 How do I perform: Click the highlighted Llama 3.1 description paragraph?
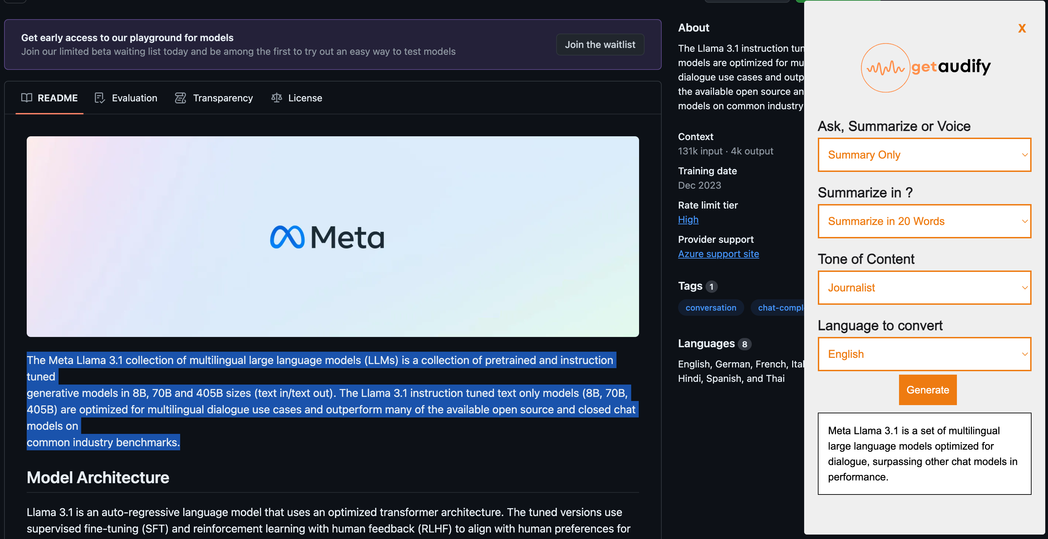click(333, 401)
